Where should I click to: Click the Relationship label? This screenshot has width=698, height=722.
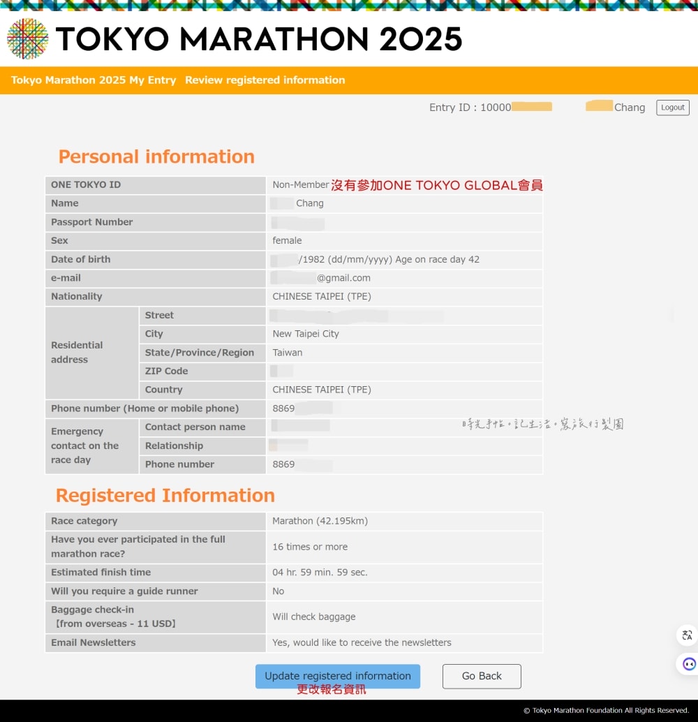174,445
